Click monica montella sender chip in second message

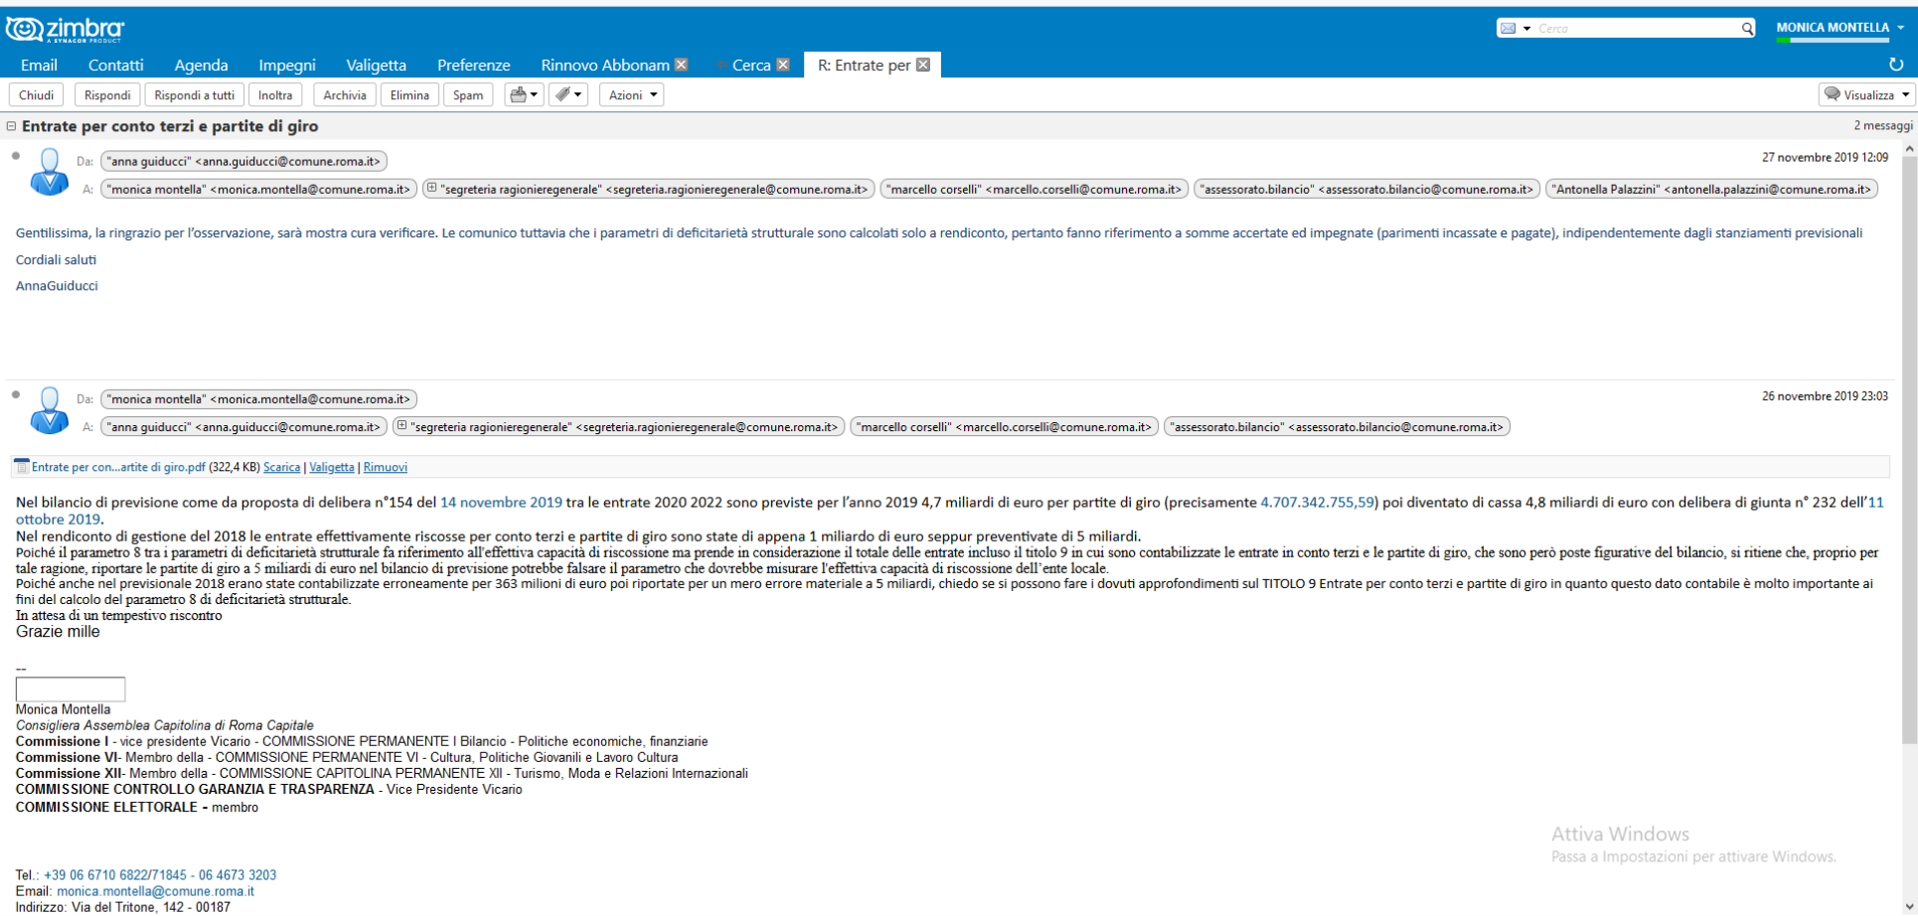point(259,399)
